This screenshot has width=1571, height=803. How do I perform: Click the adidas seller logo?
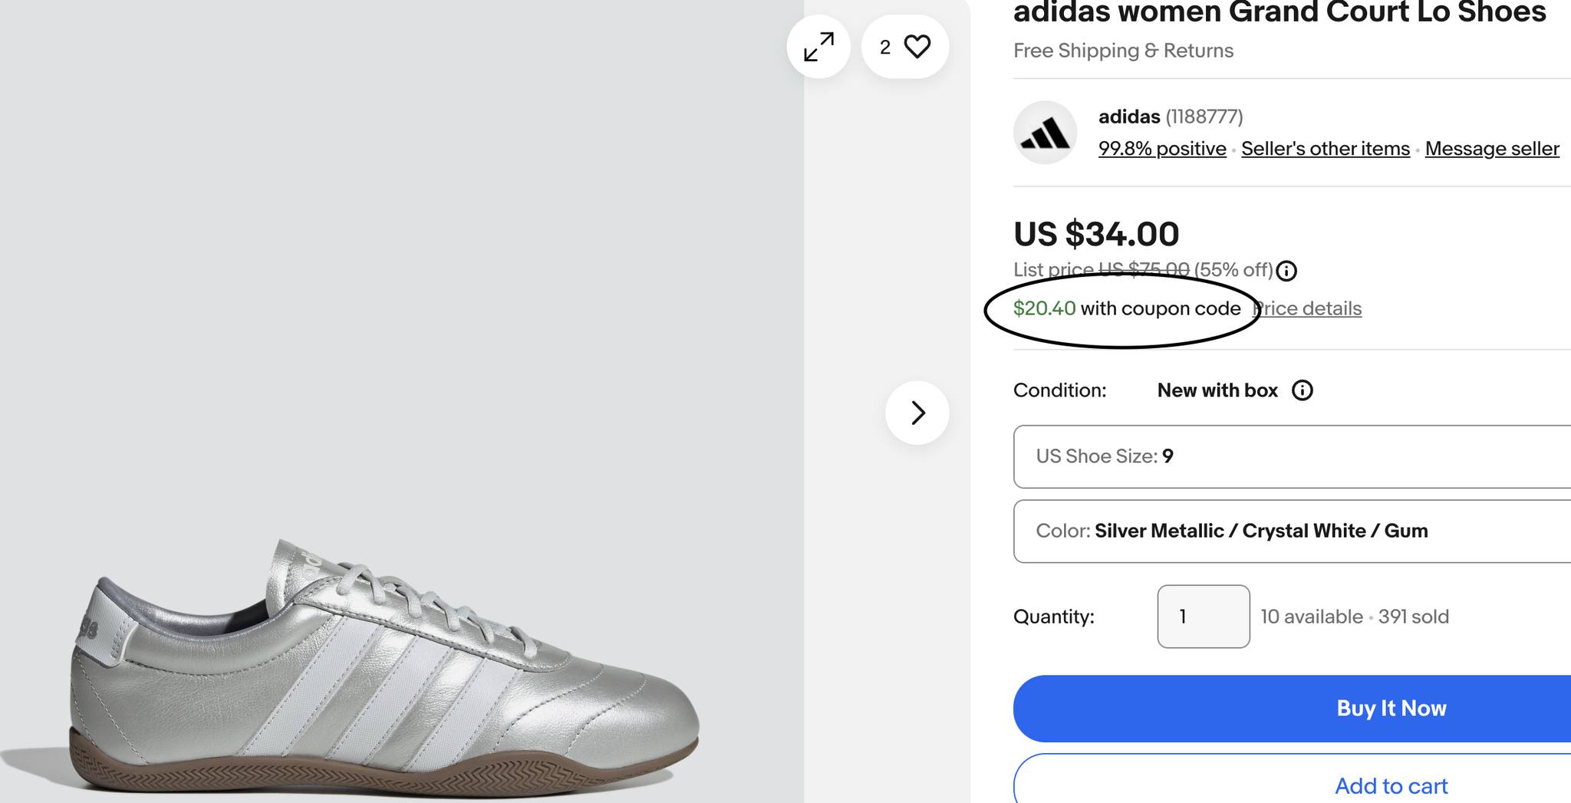[x=1045, y=133]
